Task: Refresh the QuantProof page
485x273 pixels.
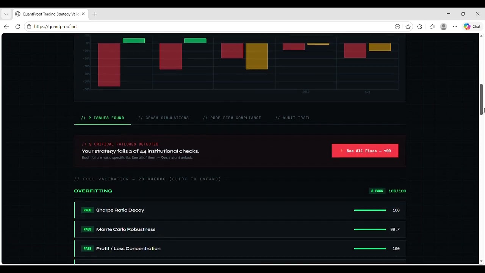Action: tap(18, 27)
